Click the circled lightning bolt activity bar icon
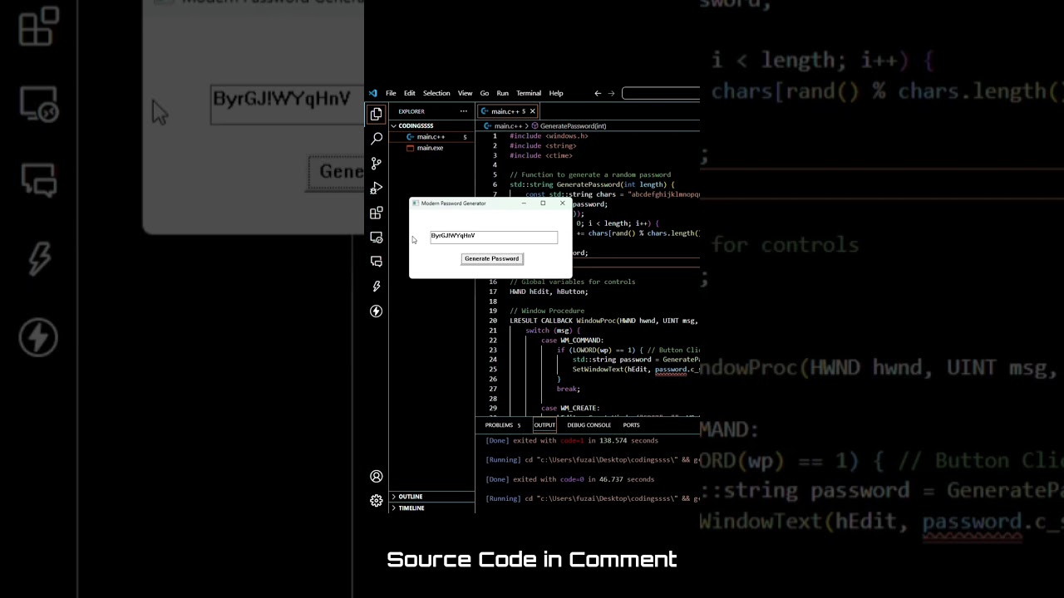 (x=376, y=311)
